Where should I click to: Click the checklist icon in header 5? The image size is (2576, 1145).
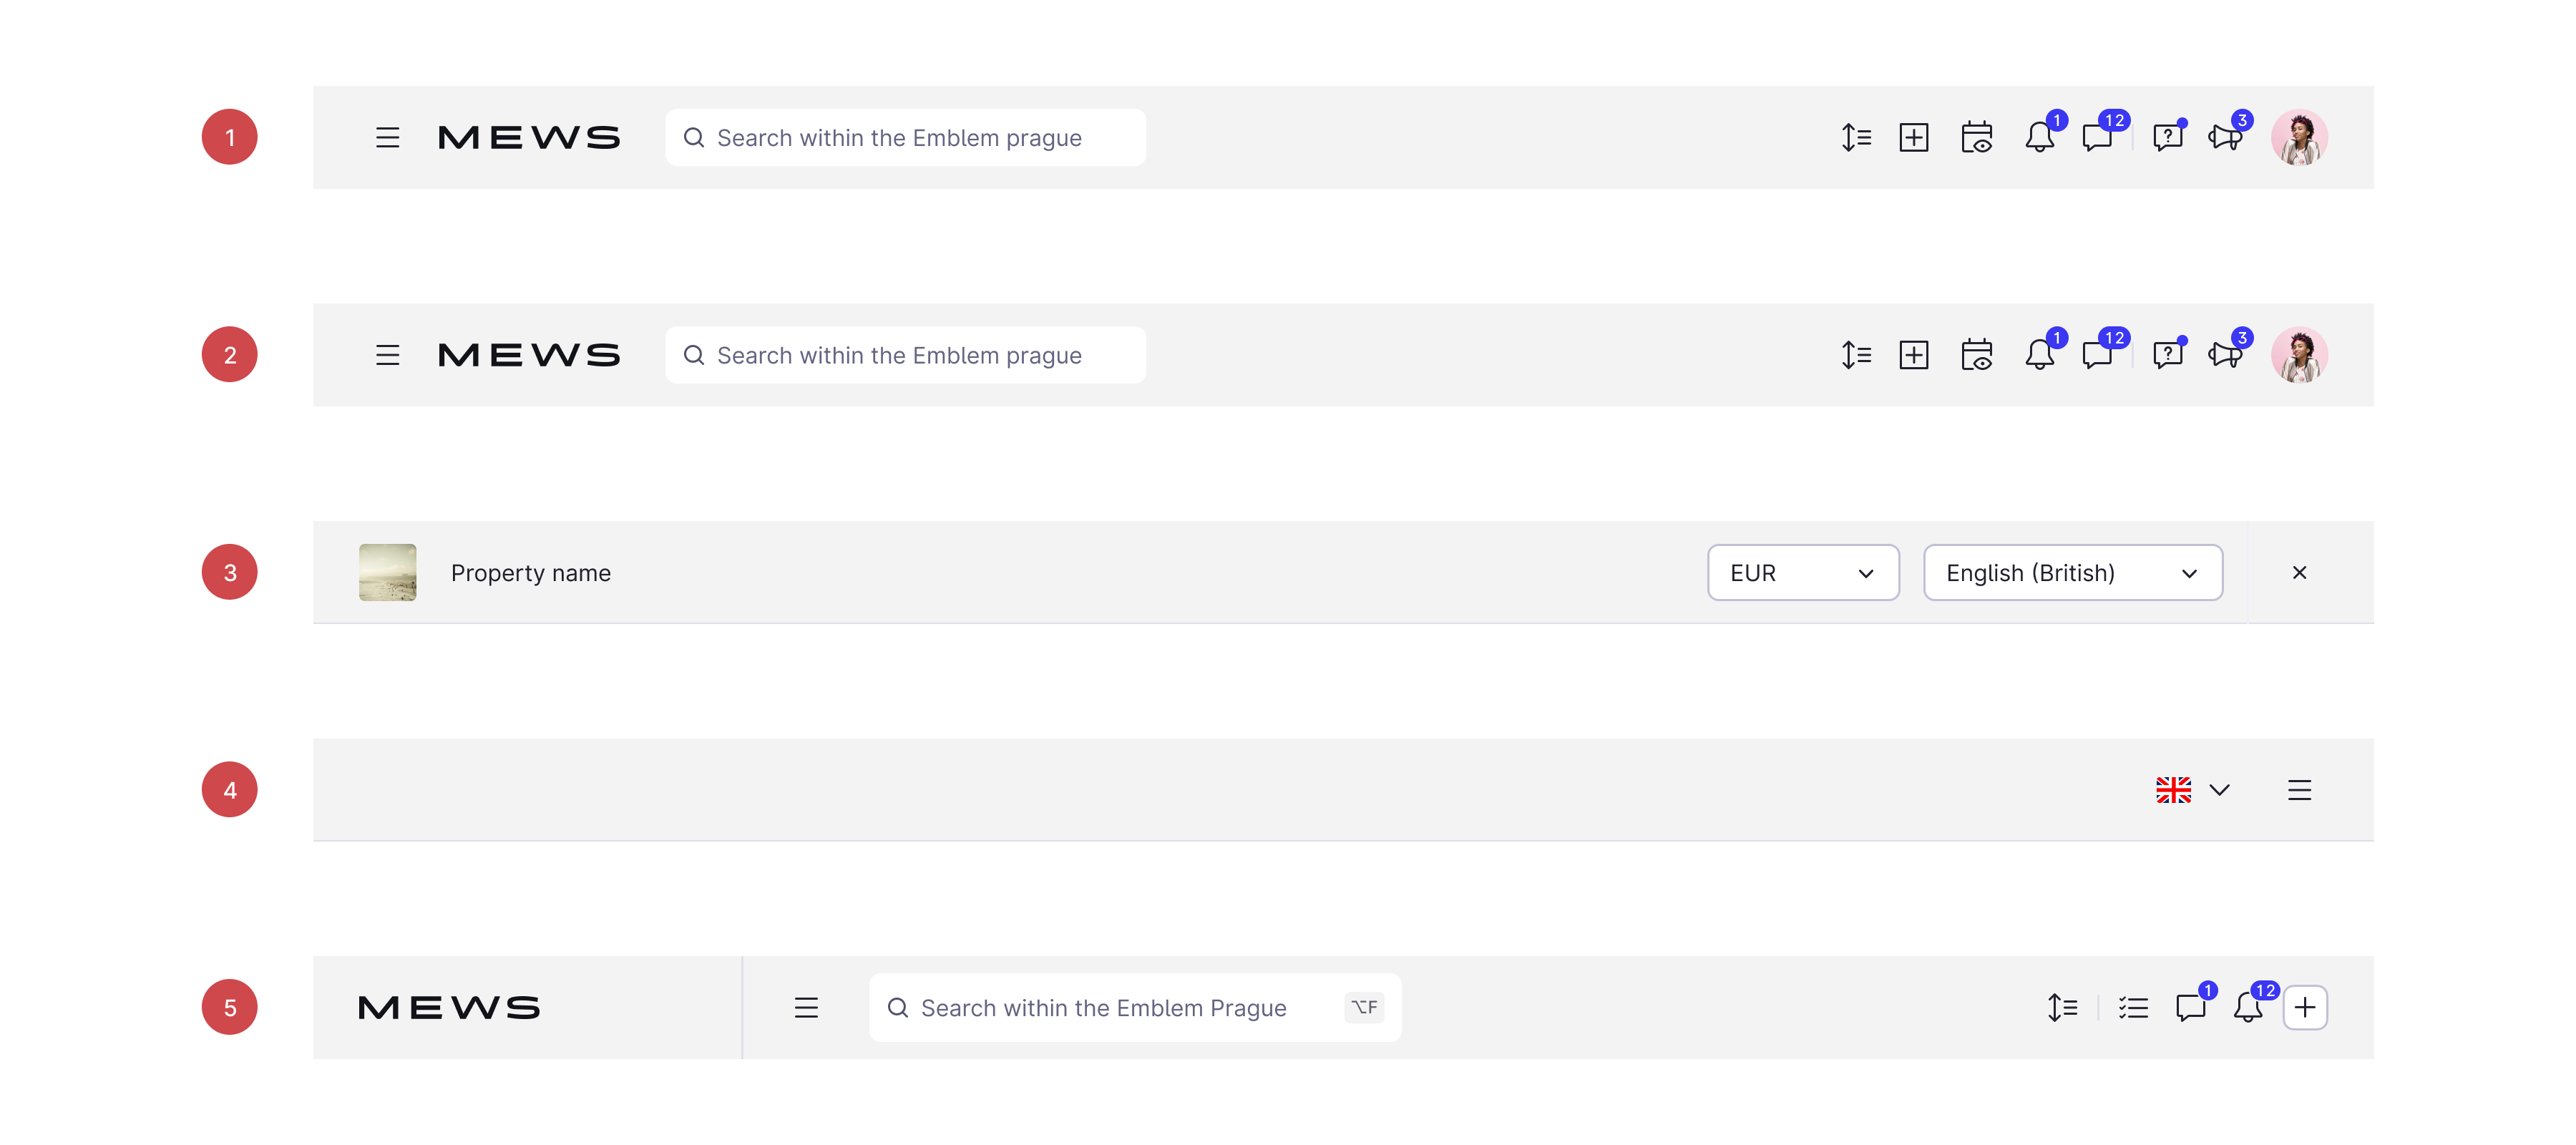[x=2133, y=1007]
